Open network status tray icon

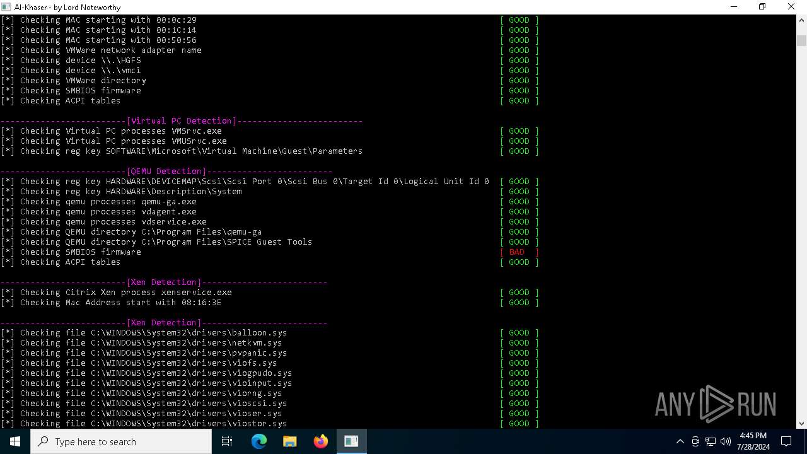tap(711, 441)
